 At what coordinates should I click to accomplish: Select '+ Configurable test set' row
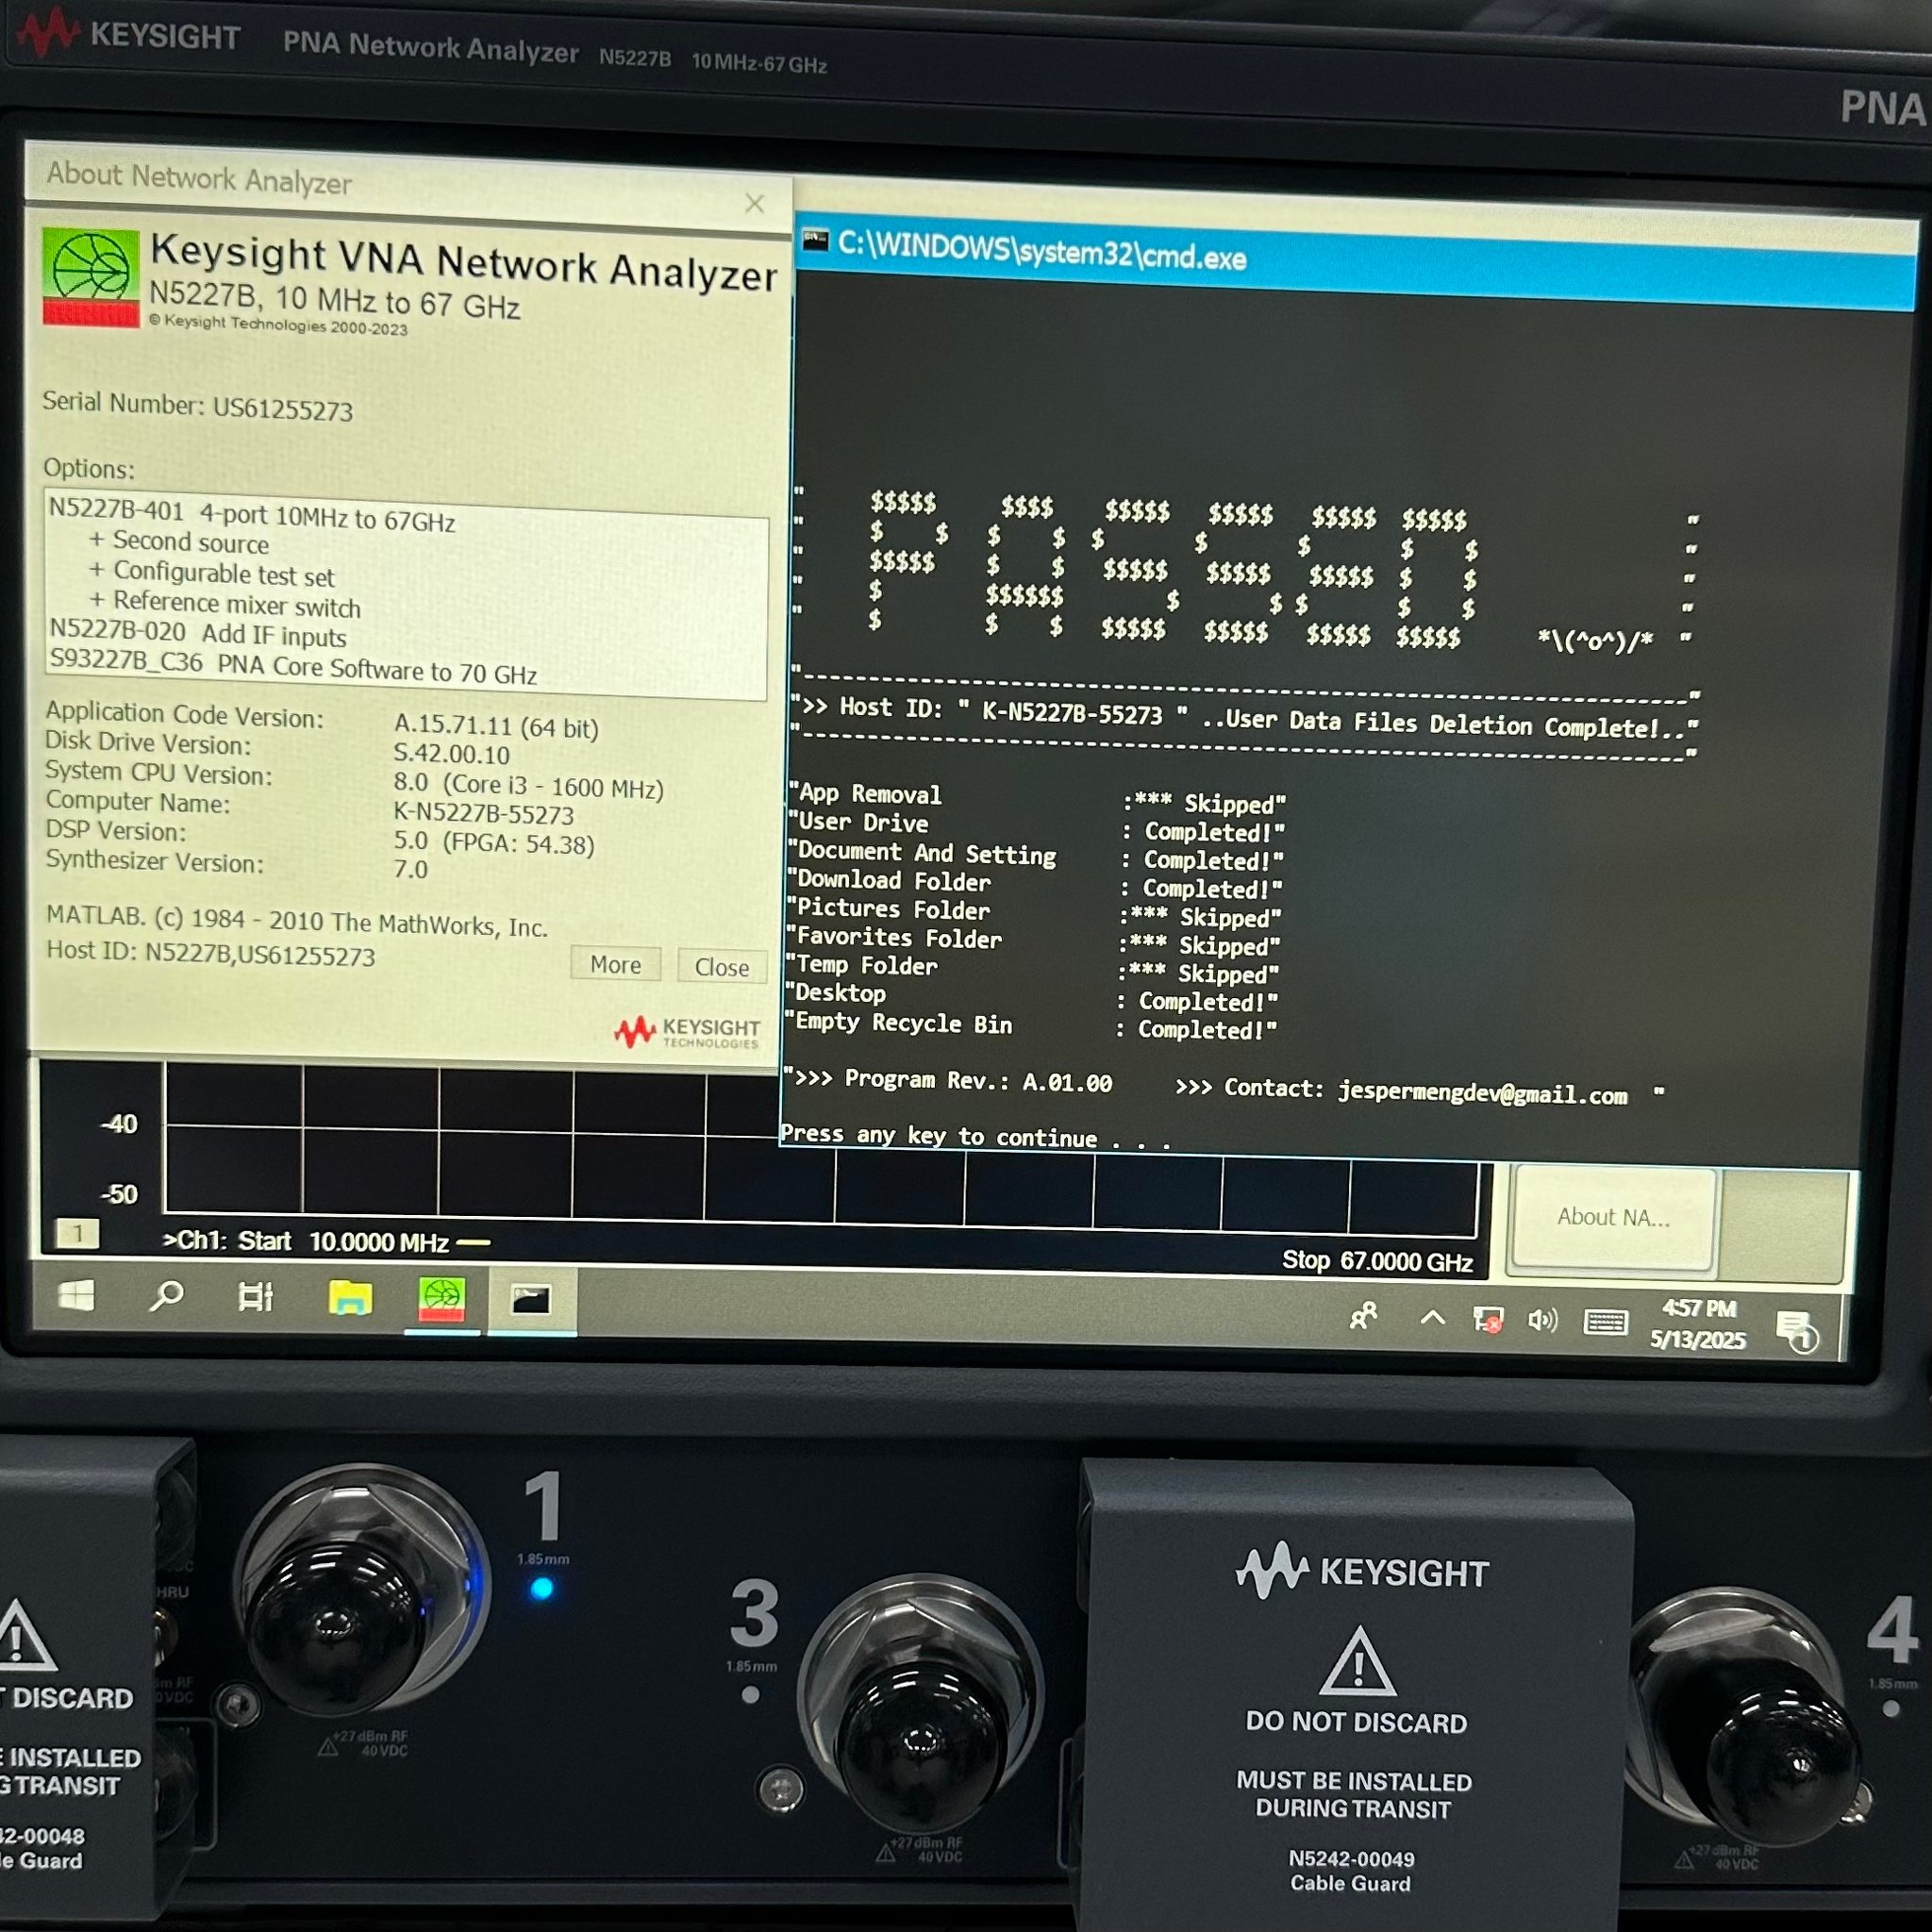pos(212,573)
